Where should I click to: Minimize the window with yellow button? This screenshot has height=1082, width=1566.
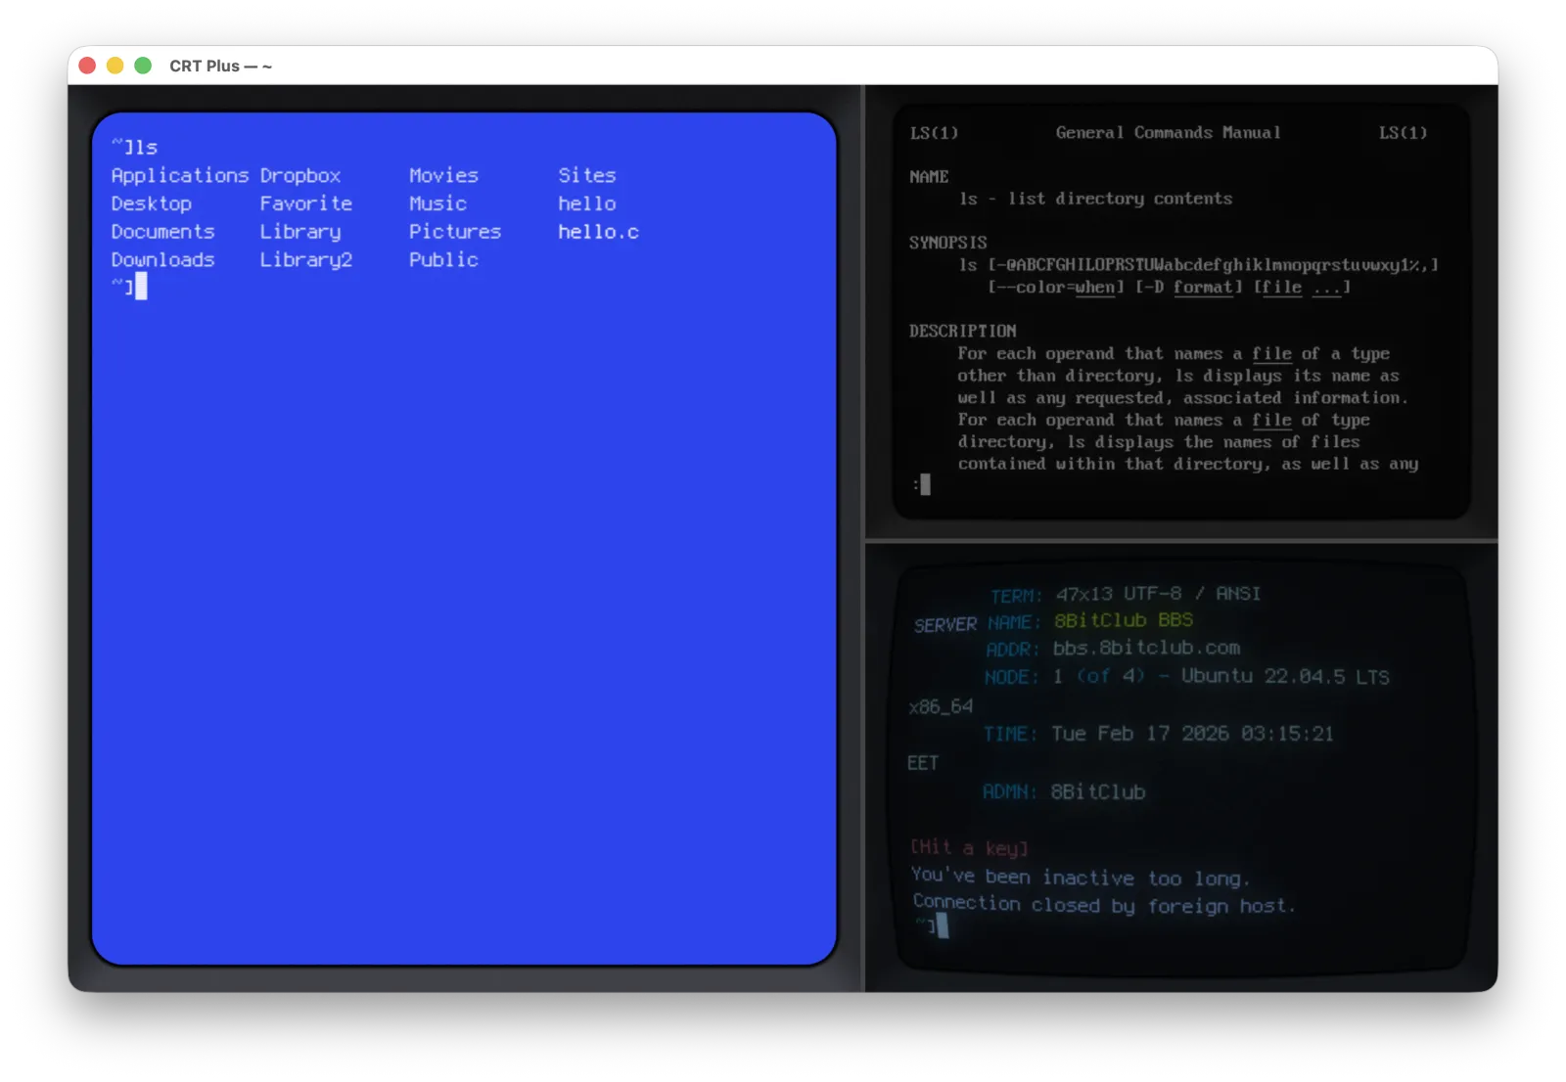pos(115,66)
